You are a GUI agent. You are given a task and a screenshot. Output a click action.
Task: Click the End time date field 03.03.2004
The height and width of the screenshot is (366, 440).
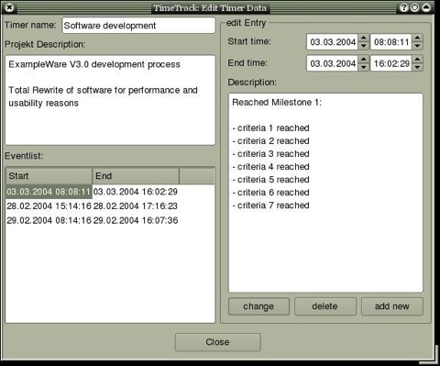pyautogui.click(x=333, y=63)
